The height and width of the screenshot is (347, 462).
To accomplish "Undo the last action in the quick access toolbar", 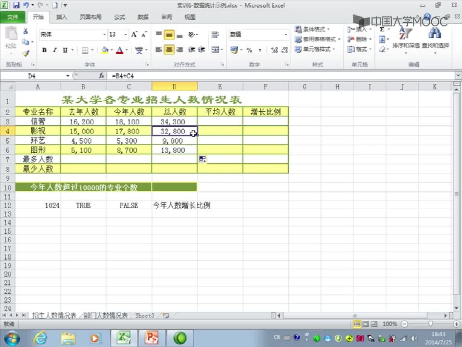I will click(26, 5).
